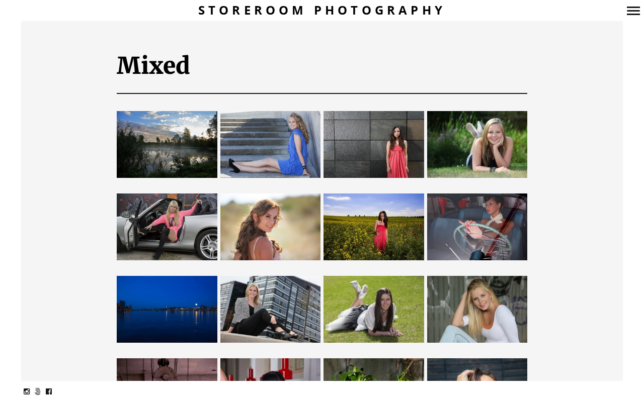Open the blue dress on stairs photo

click(x=270, y=144)
